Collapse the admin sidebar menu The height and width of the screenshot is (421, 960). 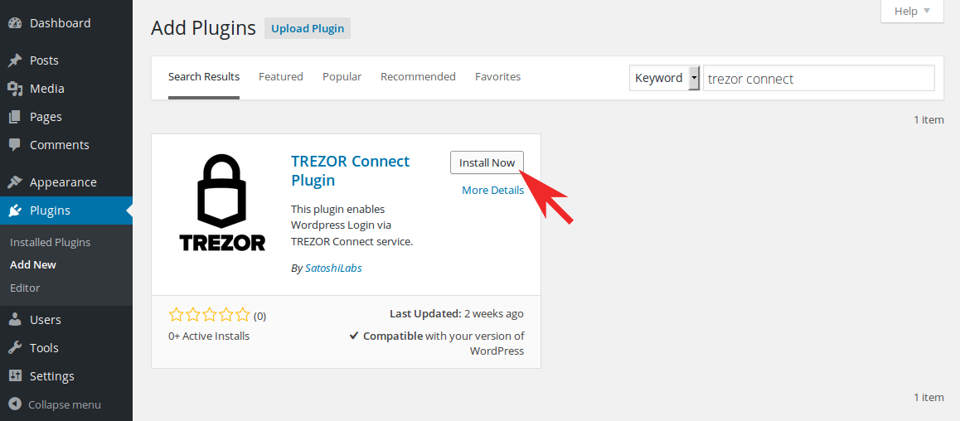point(55,405)
